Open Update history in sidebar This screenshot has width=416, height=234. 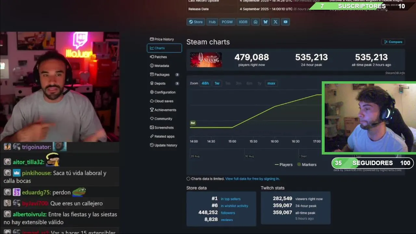click(x=163, y=145)
